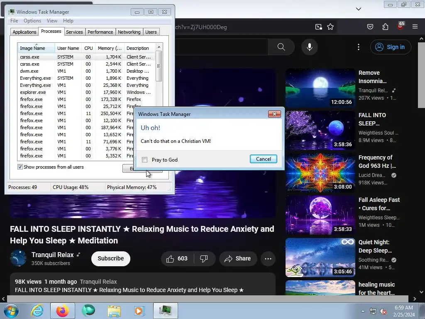Screen dimensions: 425x319
Task: Sort processes by Description column header
Action: tap(140, 48)
